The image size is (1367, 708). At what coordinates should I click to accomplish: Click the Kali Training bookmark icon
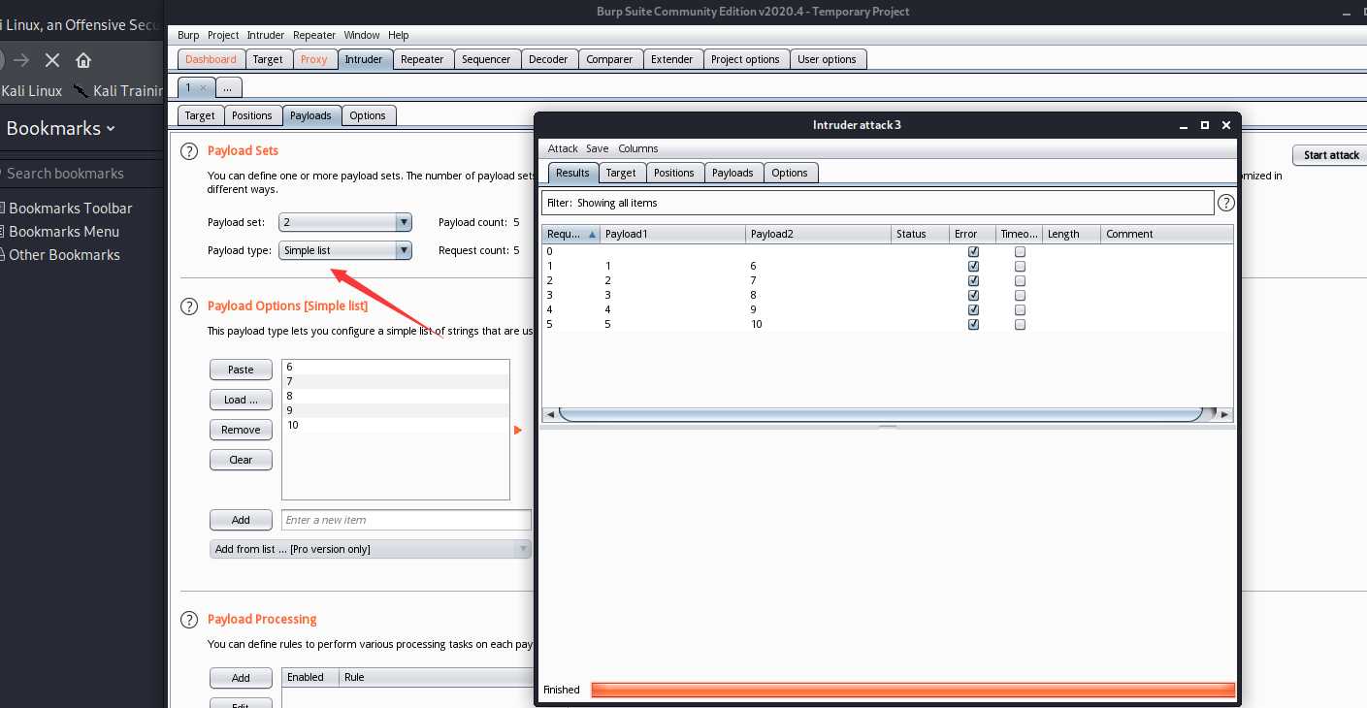81,91
